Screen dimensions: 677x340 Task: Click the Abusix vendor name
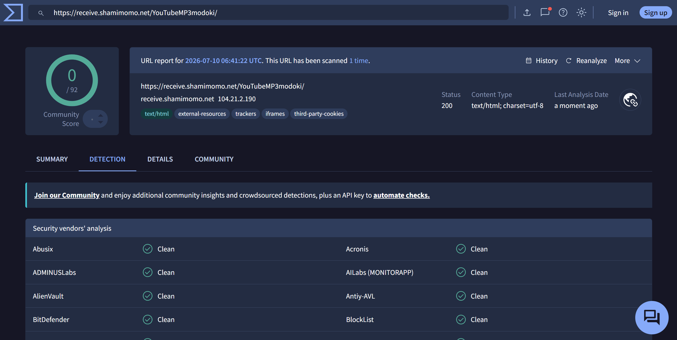[x=43, y=249]
